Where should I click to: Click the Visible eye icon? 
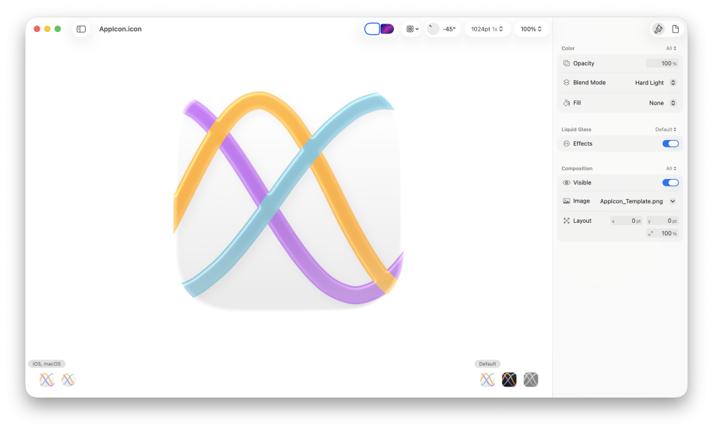point(567,182)
